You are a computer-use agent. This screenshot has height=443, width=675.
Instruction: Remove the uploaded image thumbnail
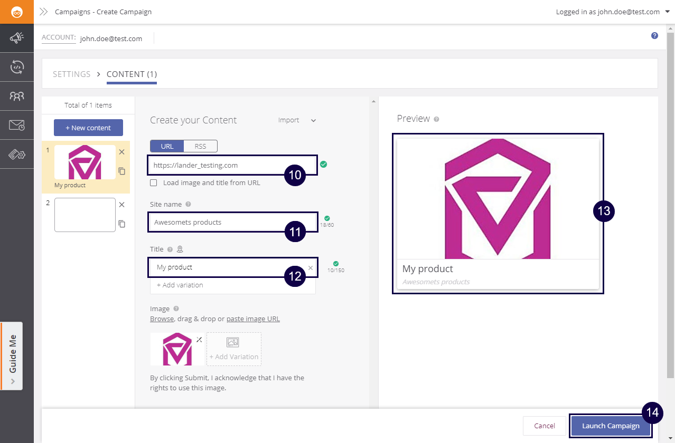point(199,340)
